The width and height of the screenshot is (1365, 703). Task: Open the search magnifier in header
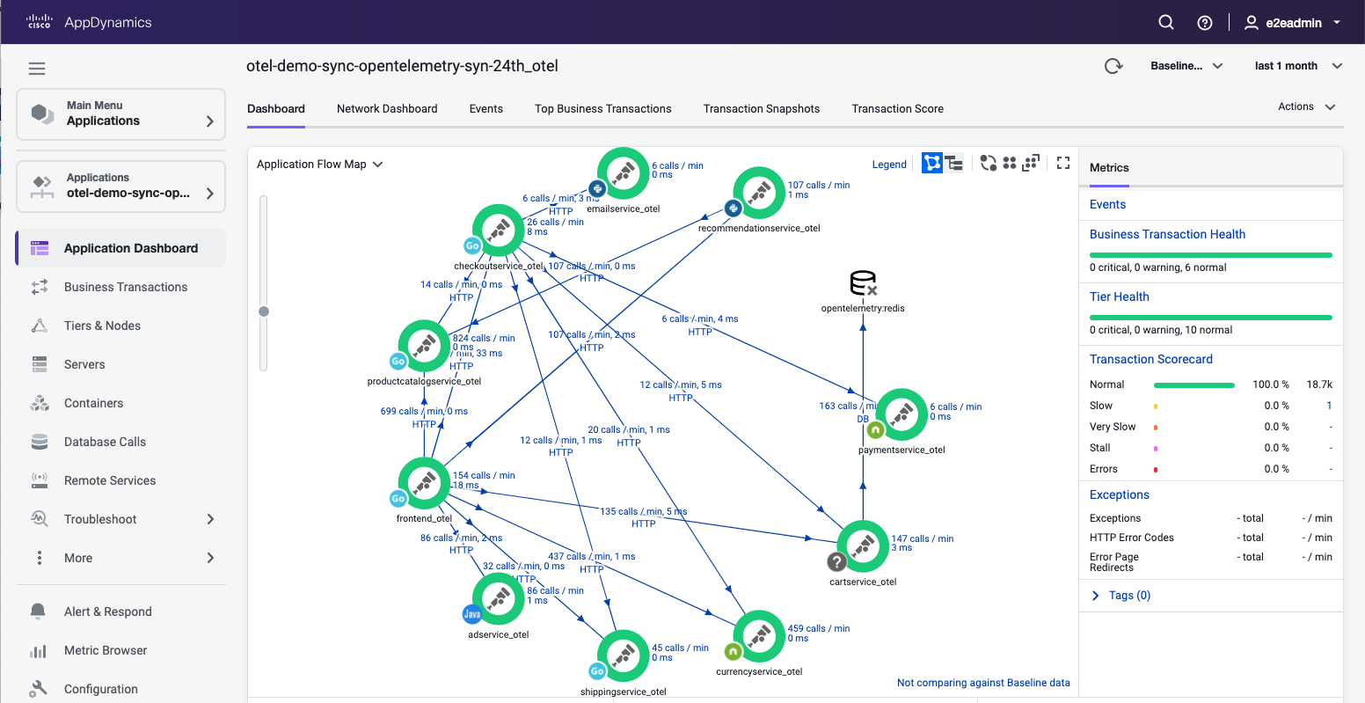tap(1166, 23)
